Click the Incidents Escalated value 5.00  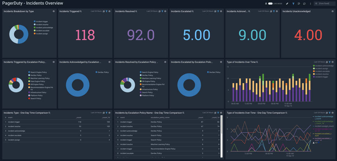click(x=196, y=35)
